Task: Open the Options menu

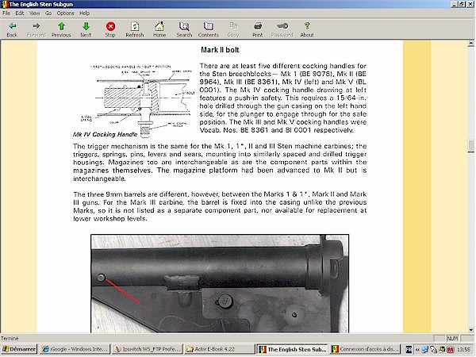Action: 65,13
